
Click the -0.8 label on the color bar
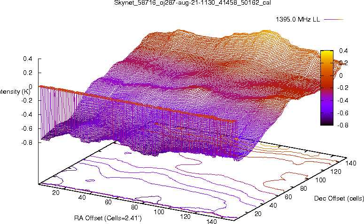tap(343, 125)
